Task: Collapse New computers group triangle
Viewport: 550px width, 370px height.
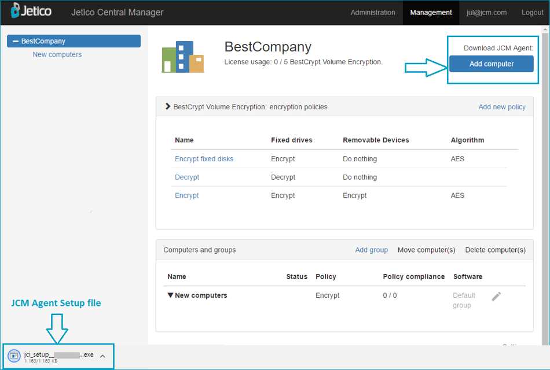Action: tap(170, 295)
